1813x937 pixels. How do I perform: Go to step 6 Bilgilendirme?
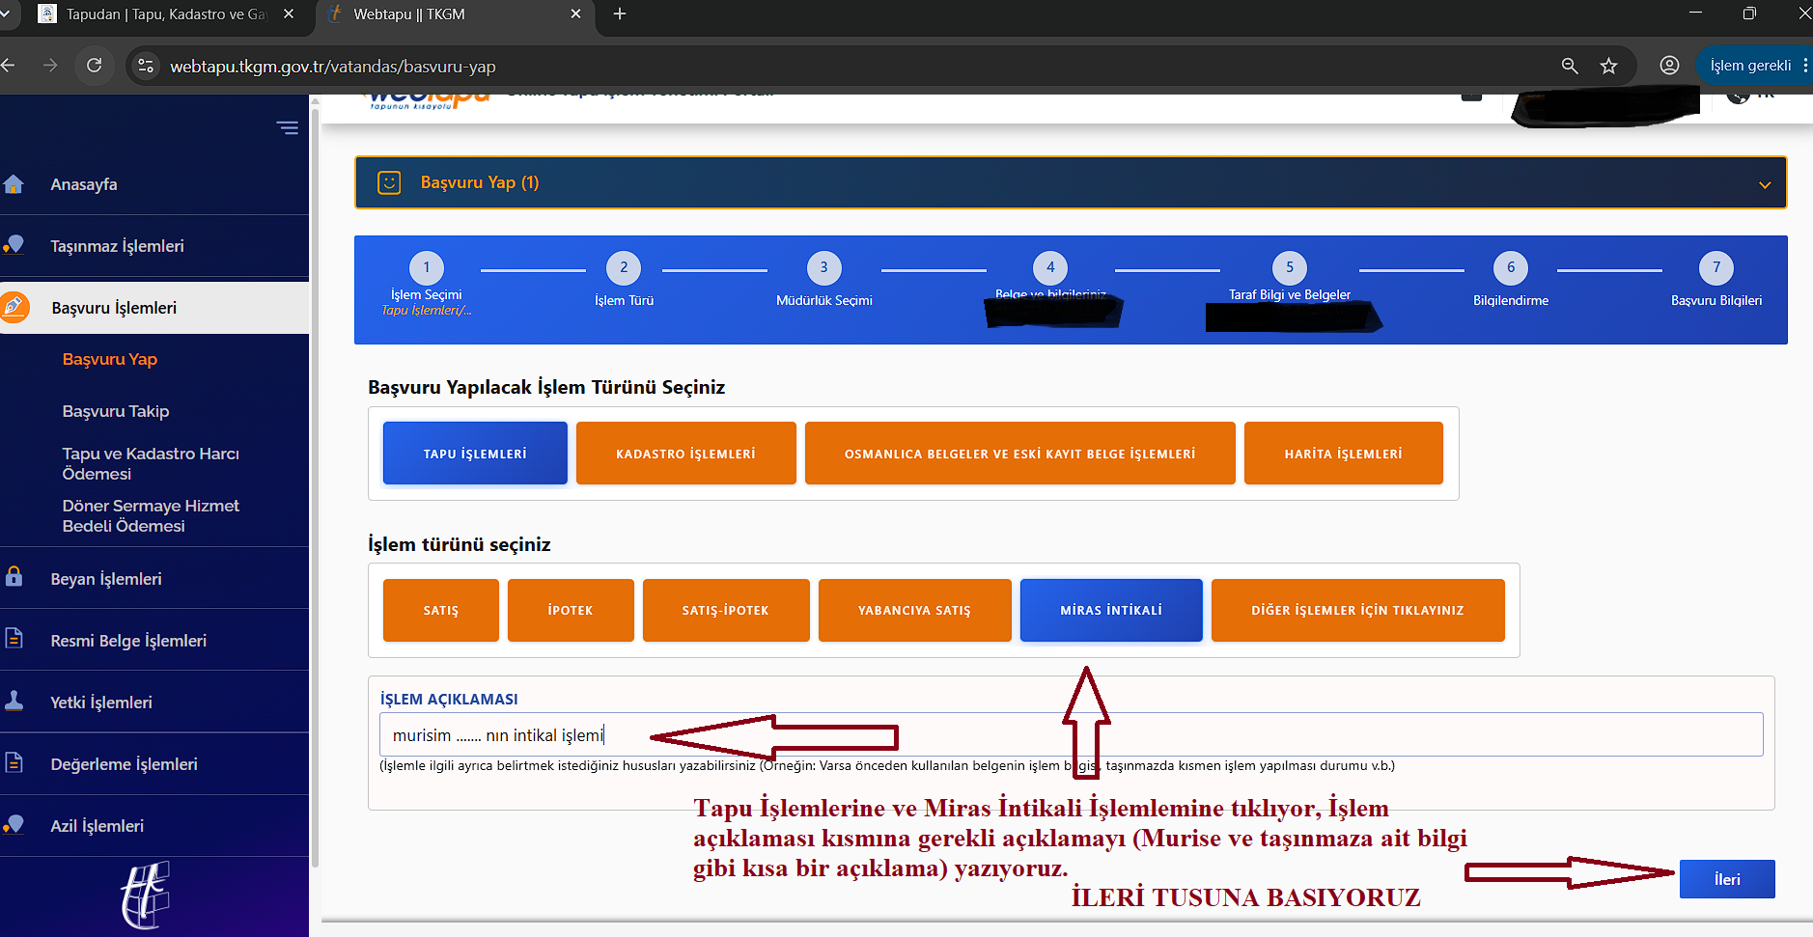1511,280
